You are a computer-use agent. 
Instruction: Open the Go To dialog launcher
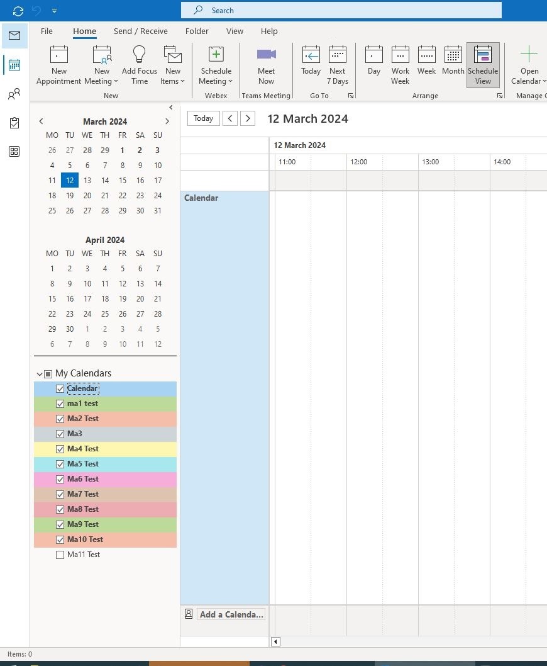(351, 96)
